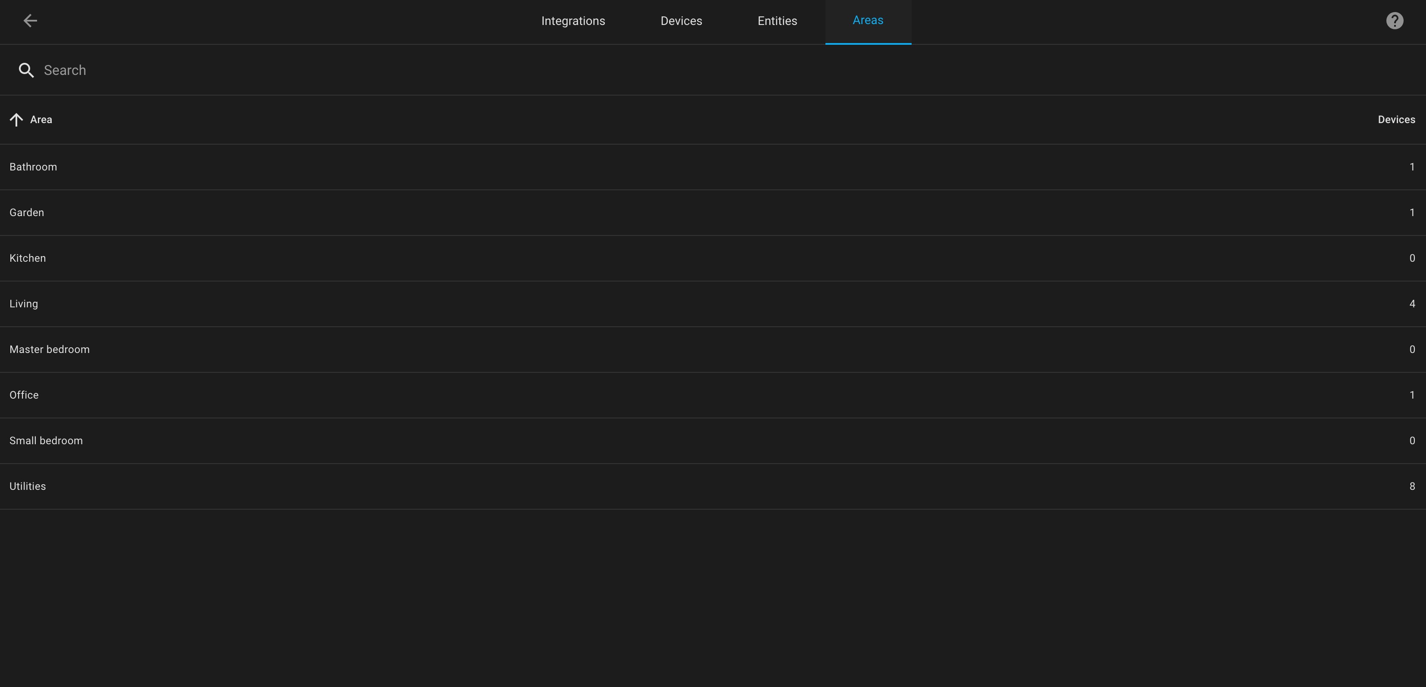Open the Garden area row
The width and height of the screenshot is (1426, 687).
pyautogui.click(x=713, y=213)
